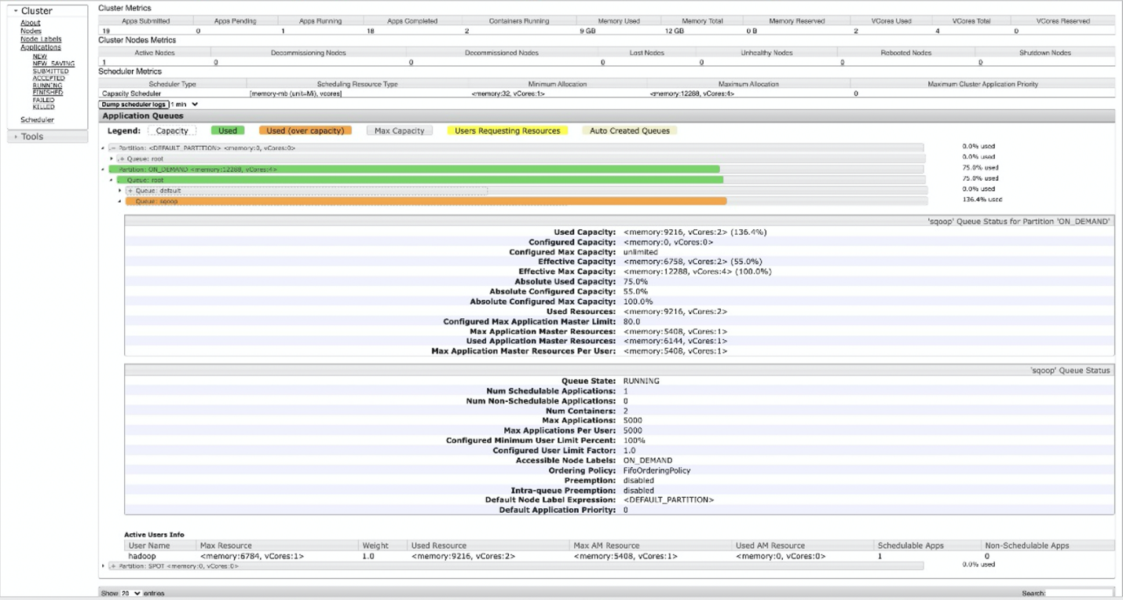Click the Unhealthy Nodes column header
Image resolution: width=1123 pixels, height=600 pixels.
point(768,53)
